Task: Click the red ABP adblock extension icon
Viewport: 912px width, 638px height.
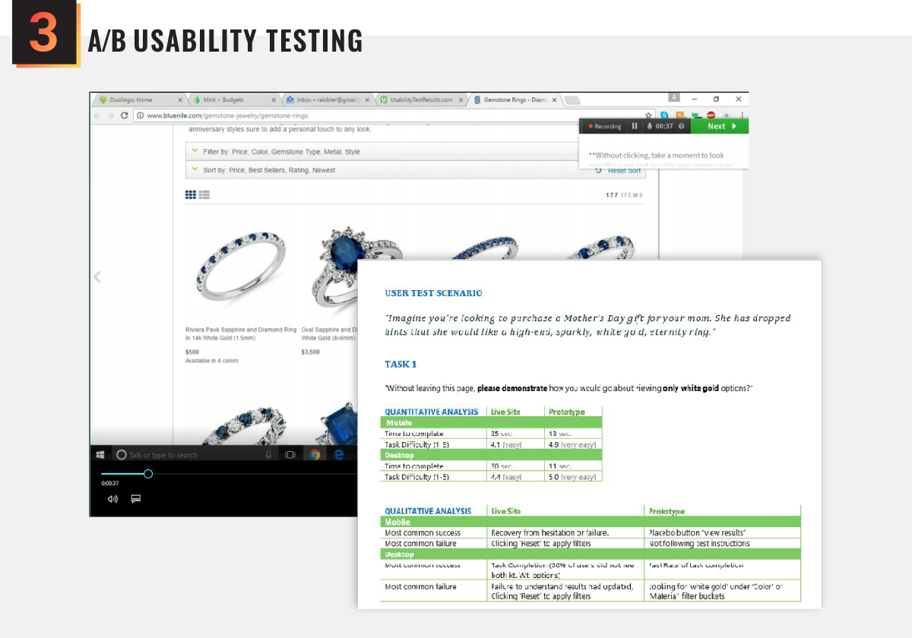Action: tap(711, 115)
